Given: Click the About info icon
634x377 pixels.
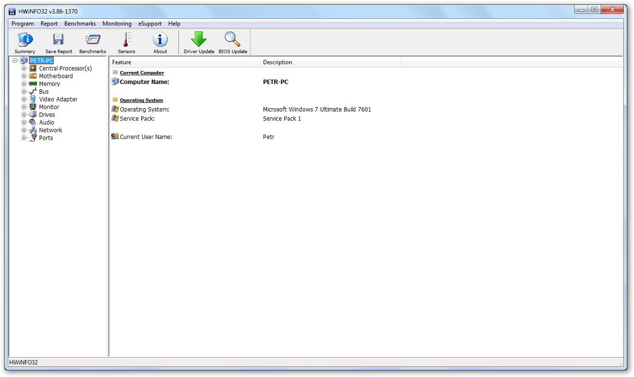Looking at the screenshot, I should click(160, 40).
